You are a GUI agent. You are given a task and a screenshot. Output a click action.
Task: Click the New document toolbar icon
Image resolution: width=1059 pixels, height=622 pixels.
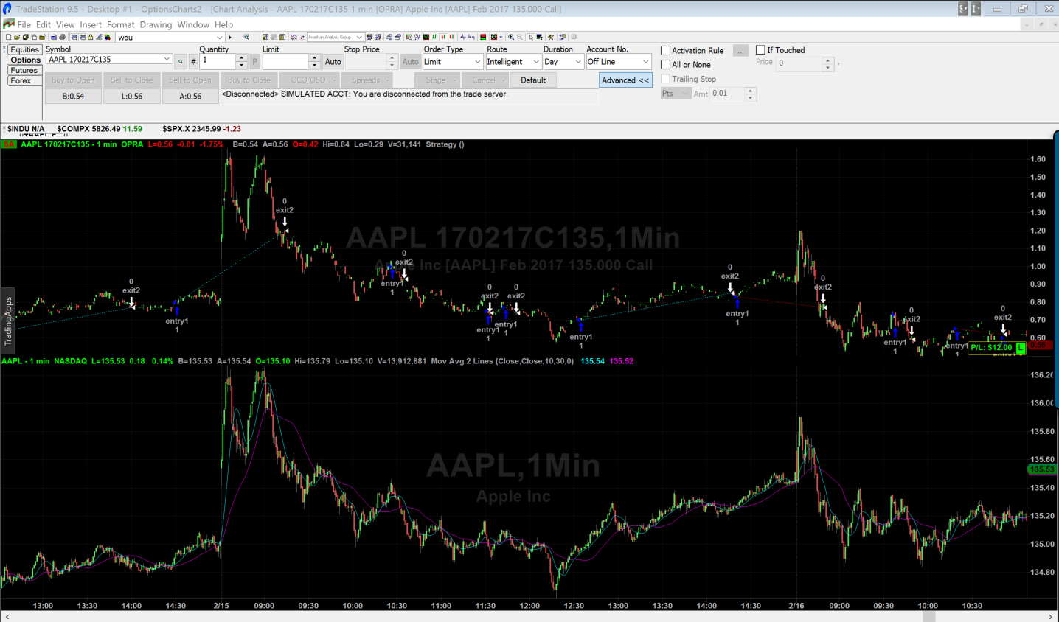click(x=9, y=37)
